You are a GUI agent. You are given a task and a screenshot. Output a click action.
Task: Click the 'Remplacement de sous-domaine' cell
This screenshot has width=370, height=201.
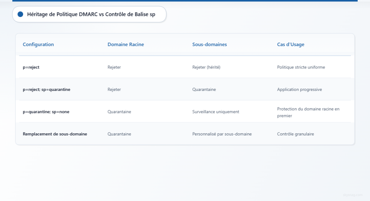coord(55,134)
